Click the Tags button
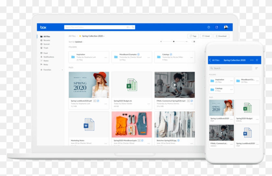 coord(193,36)
